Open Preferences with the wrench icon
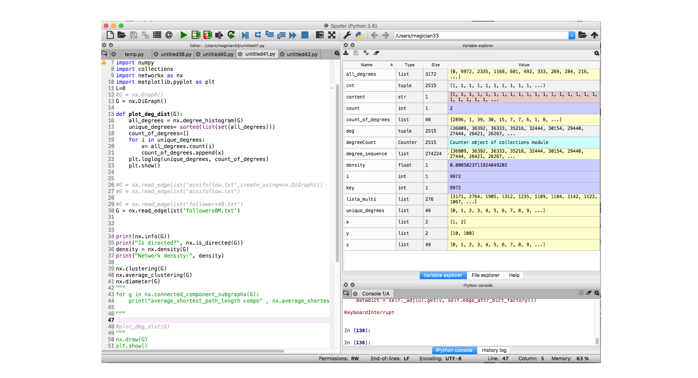The width and height of the screenshot is (698, 378). pos(347,35)
